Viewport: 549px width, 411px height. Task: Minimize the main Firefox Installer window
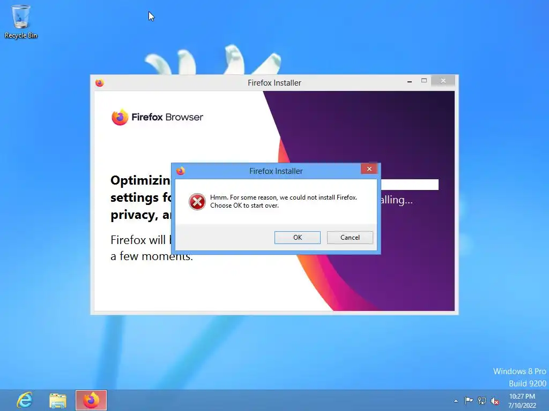(409, 81)
